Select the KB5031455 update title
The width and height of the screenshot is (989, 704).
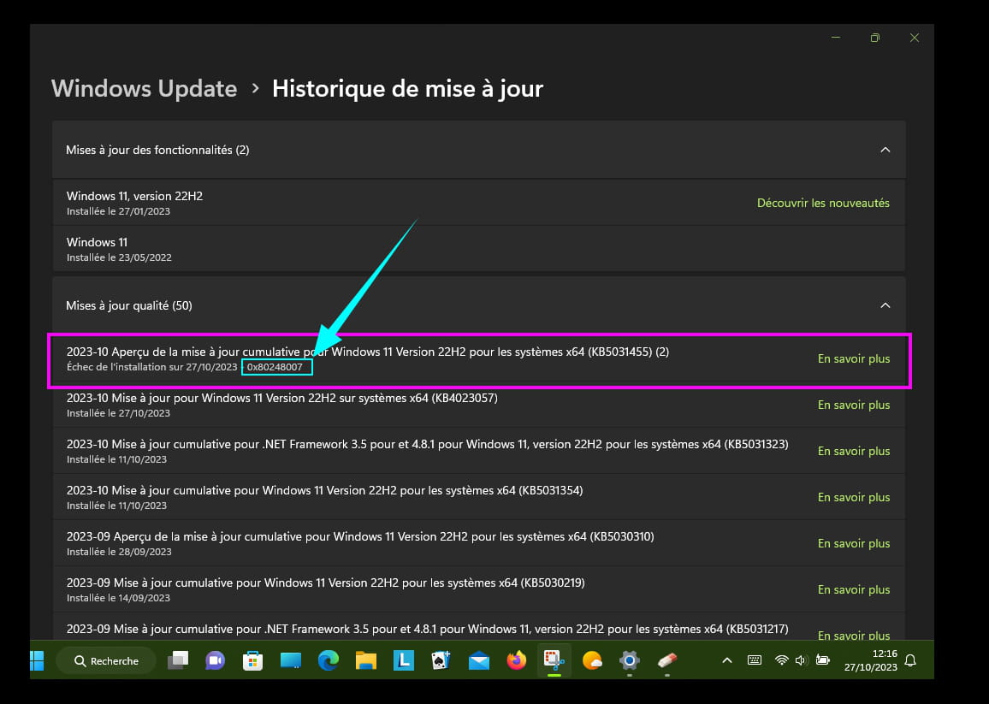point(368,352)
